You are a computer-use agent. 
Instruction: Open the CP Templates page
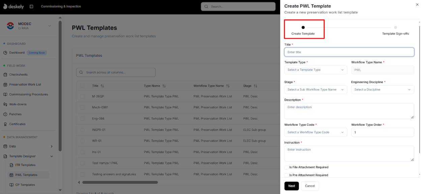[x=25, y=185]
